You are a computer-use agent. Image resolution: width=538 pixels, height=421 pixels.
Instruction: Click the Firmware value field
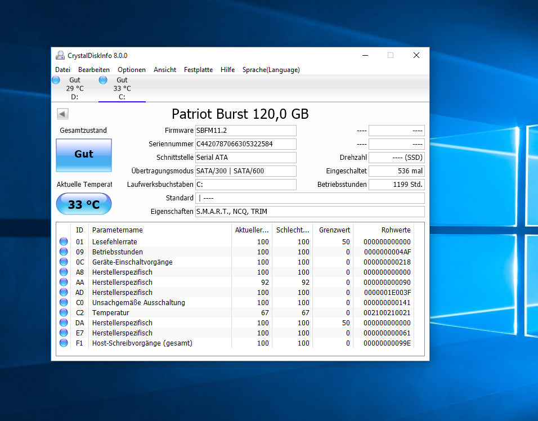245,131
